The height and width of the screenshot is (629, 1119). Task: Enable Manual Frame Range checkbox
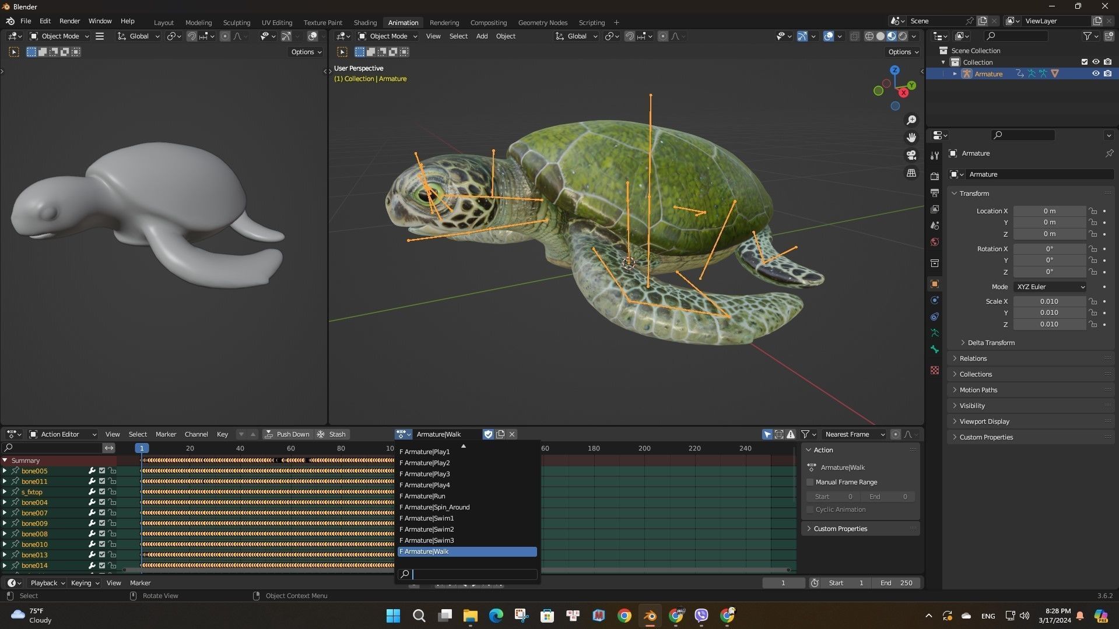tap(810, 482)
